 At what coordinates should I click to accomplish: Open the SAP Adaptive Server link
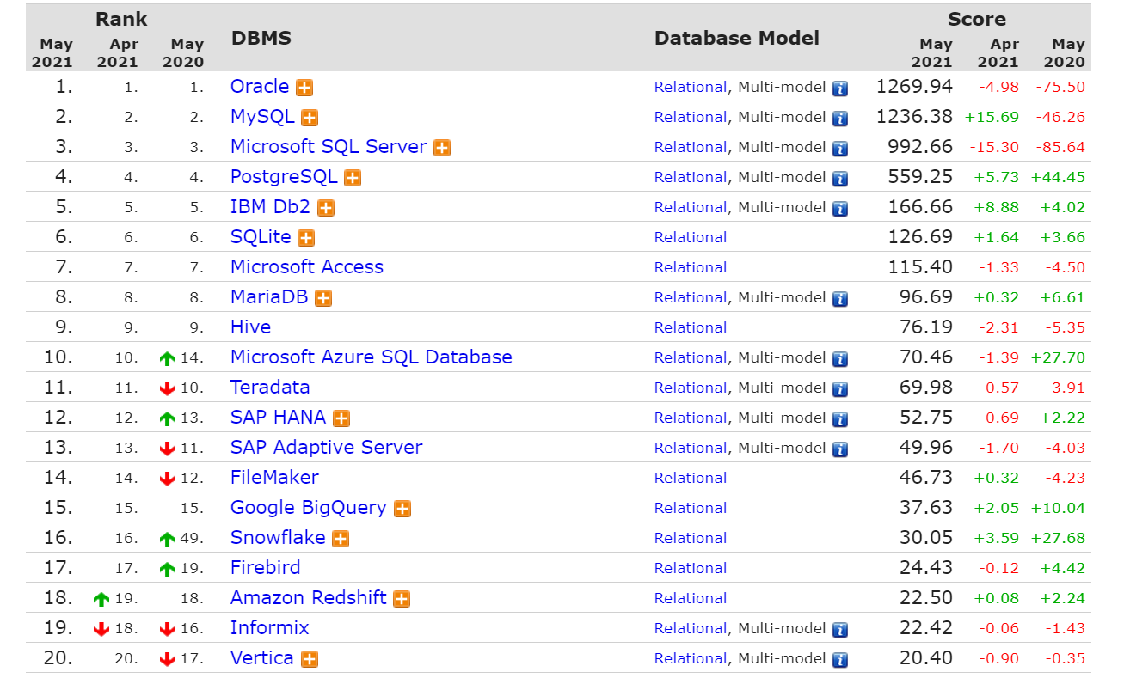326,448
